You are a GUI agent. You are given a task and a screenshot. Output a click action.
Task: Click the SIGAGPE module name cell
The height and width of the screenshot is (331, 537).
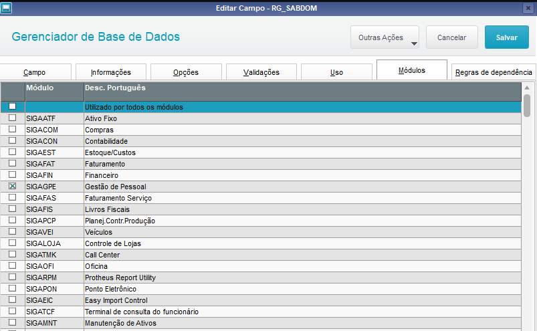54,187
